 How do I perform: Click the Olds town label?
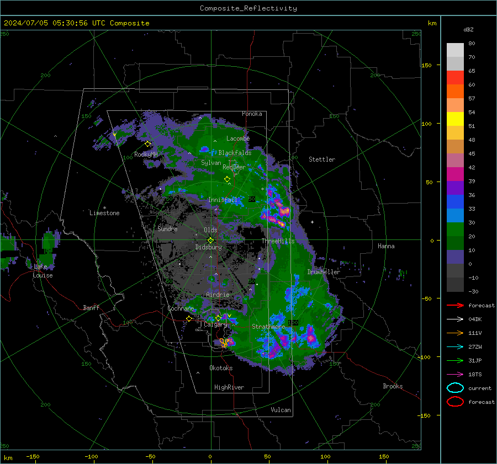click(x=210, y=230)
